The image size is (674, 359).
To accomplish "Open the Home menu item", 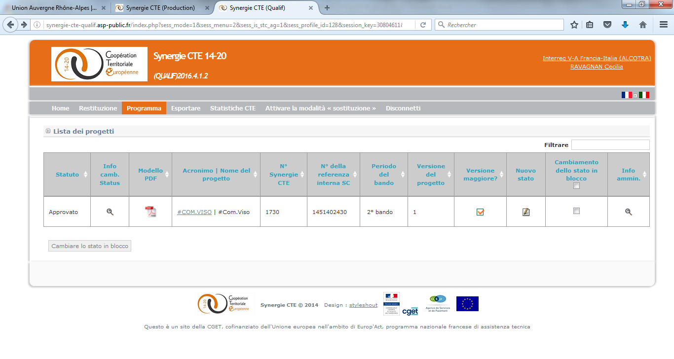I will [x=61, y=108].
